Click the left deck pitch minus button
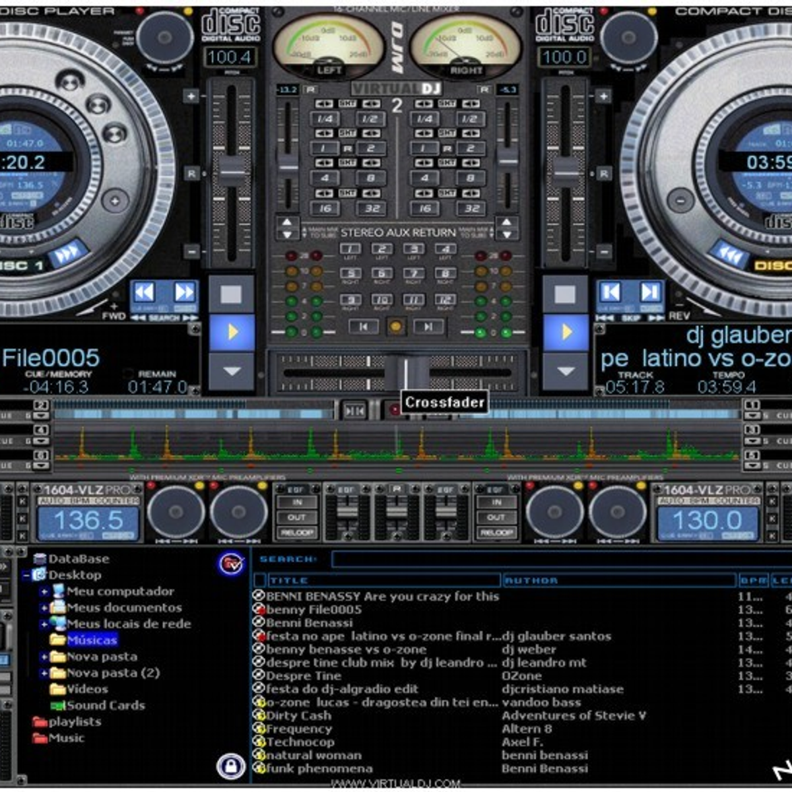This screenshot has width=792, height=792. (x=191, y=251)
